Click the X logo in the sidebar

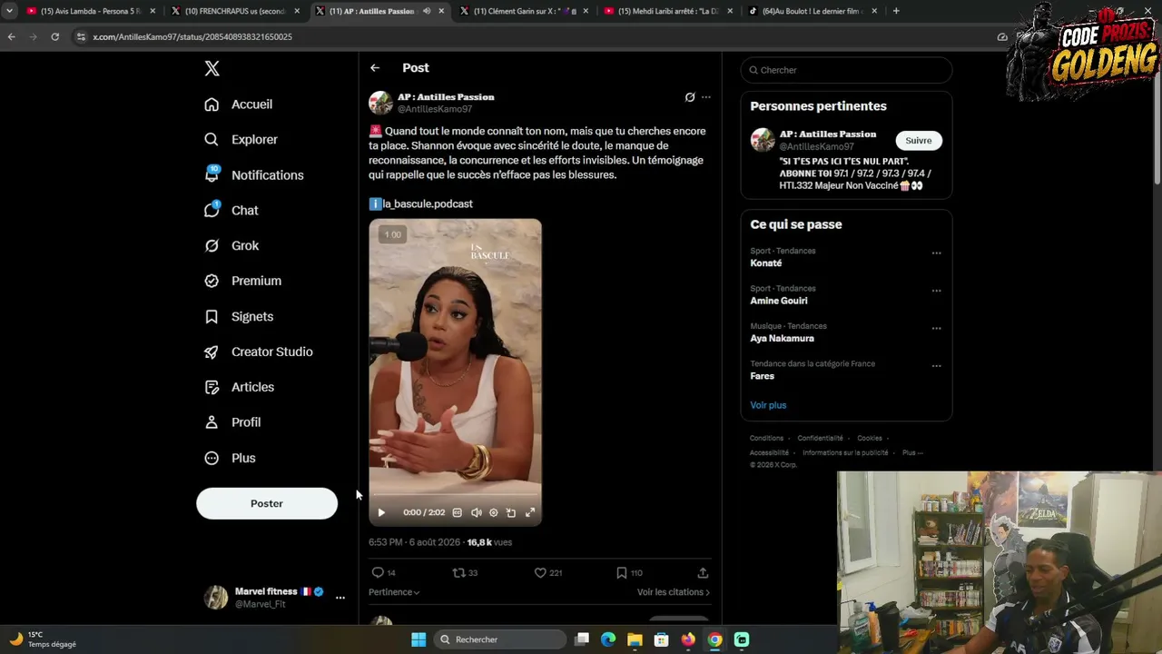[x=212, y=68]
